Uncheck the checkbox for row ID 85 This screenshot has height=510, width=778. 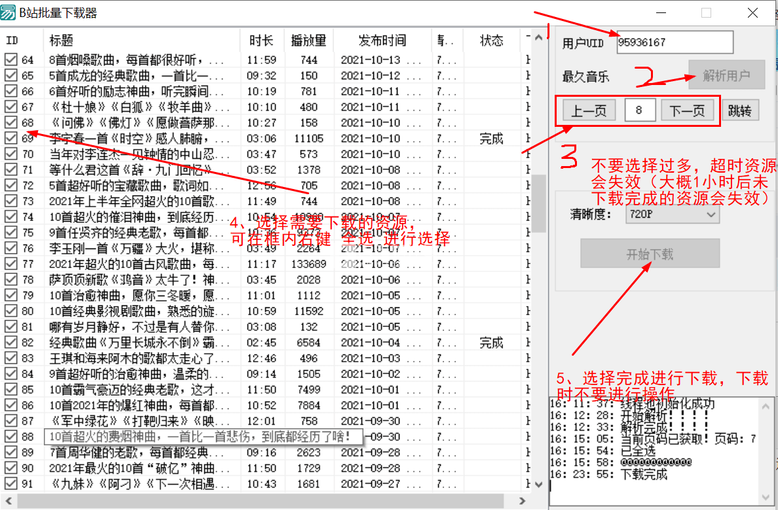(10, 390)
